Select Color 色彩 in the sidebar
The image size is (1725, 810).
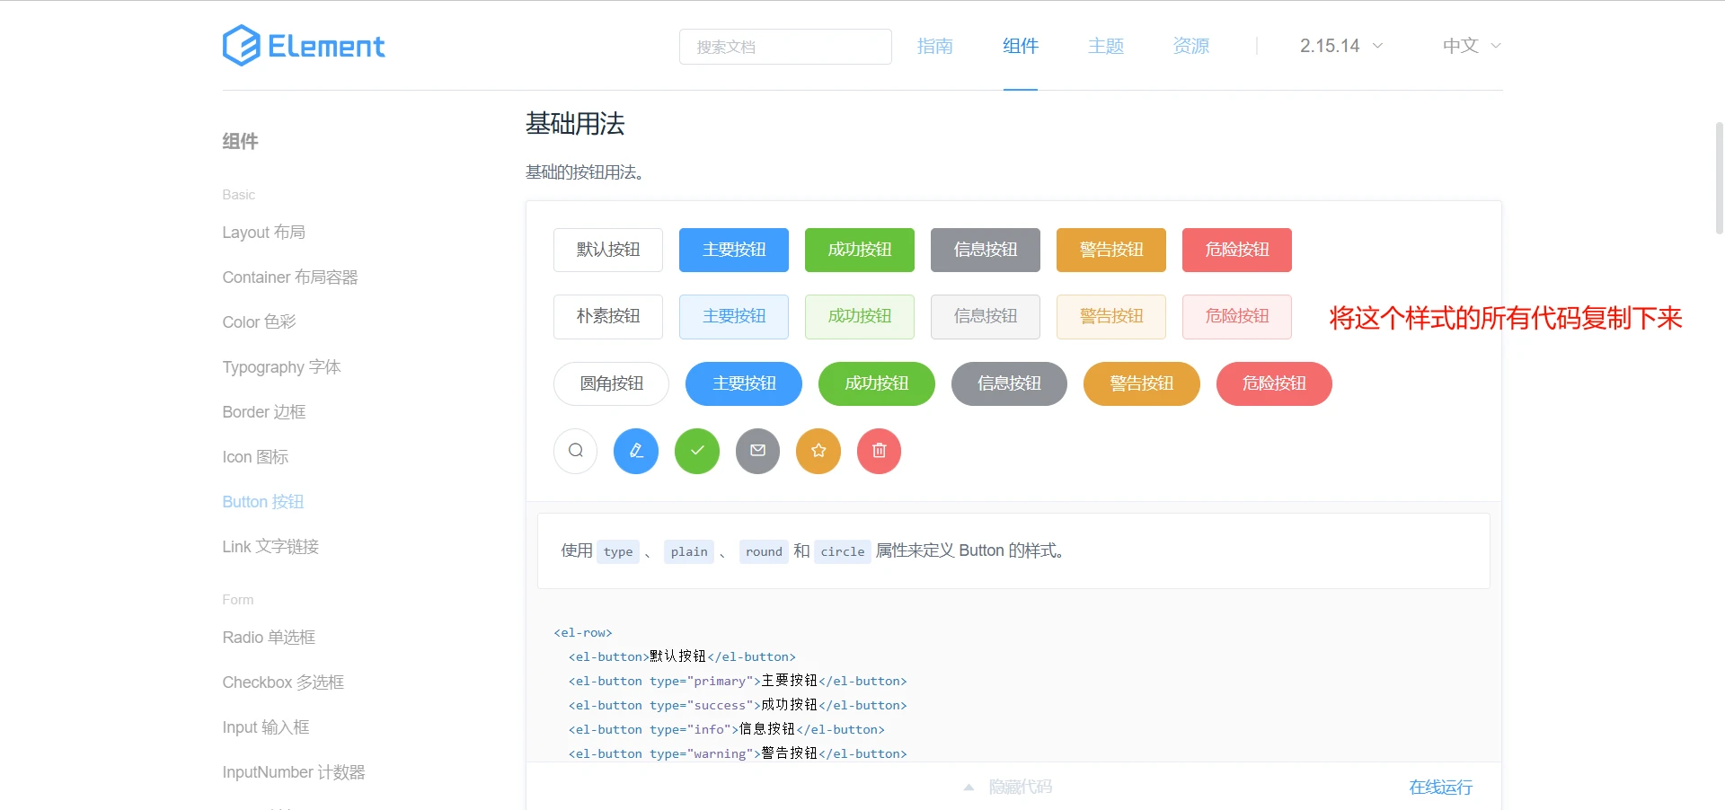pyautogui.click(x=259, y=322)
